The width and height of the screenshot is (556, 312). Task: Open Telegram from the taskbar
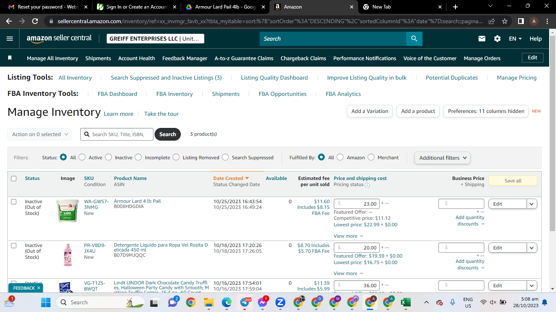tap(245, 302)
